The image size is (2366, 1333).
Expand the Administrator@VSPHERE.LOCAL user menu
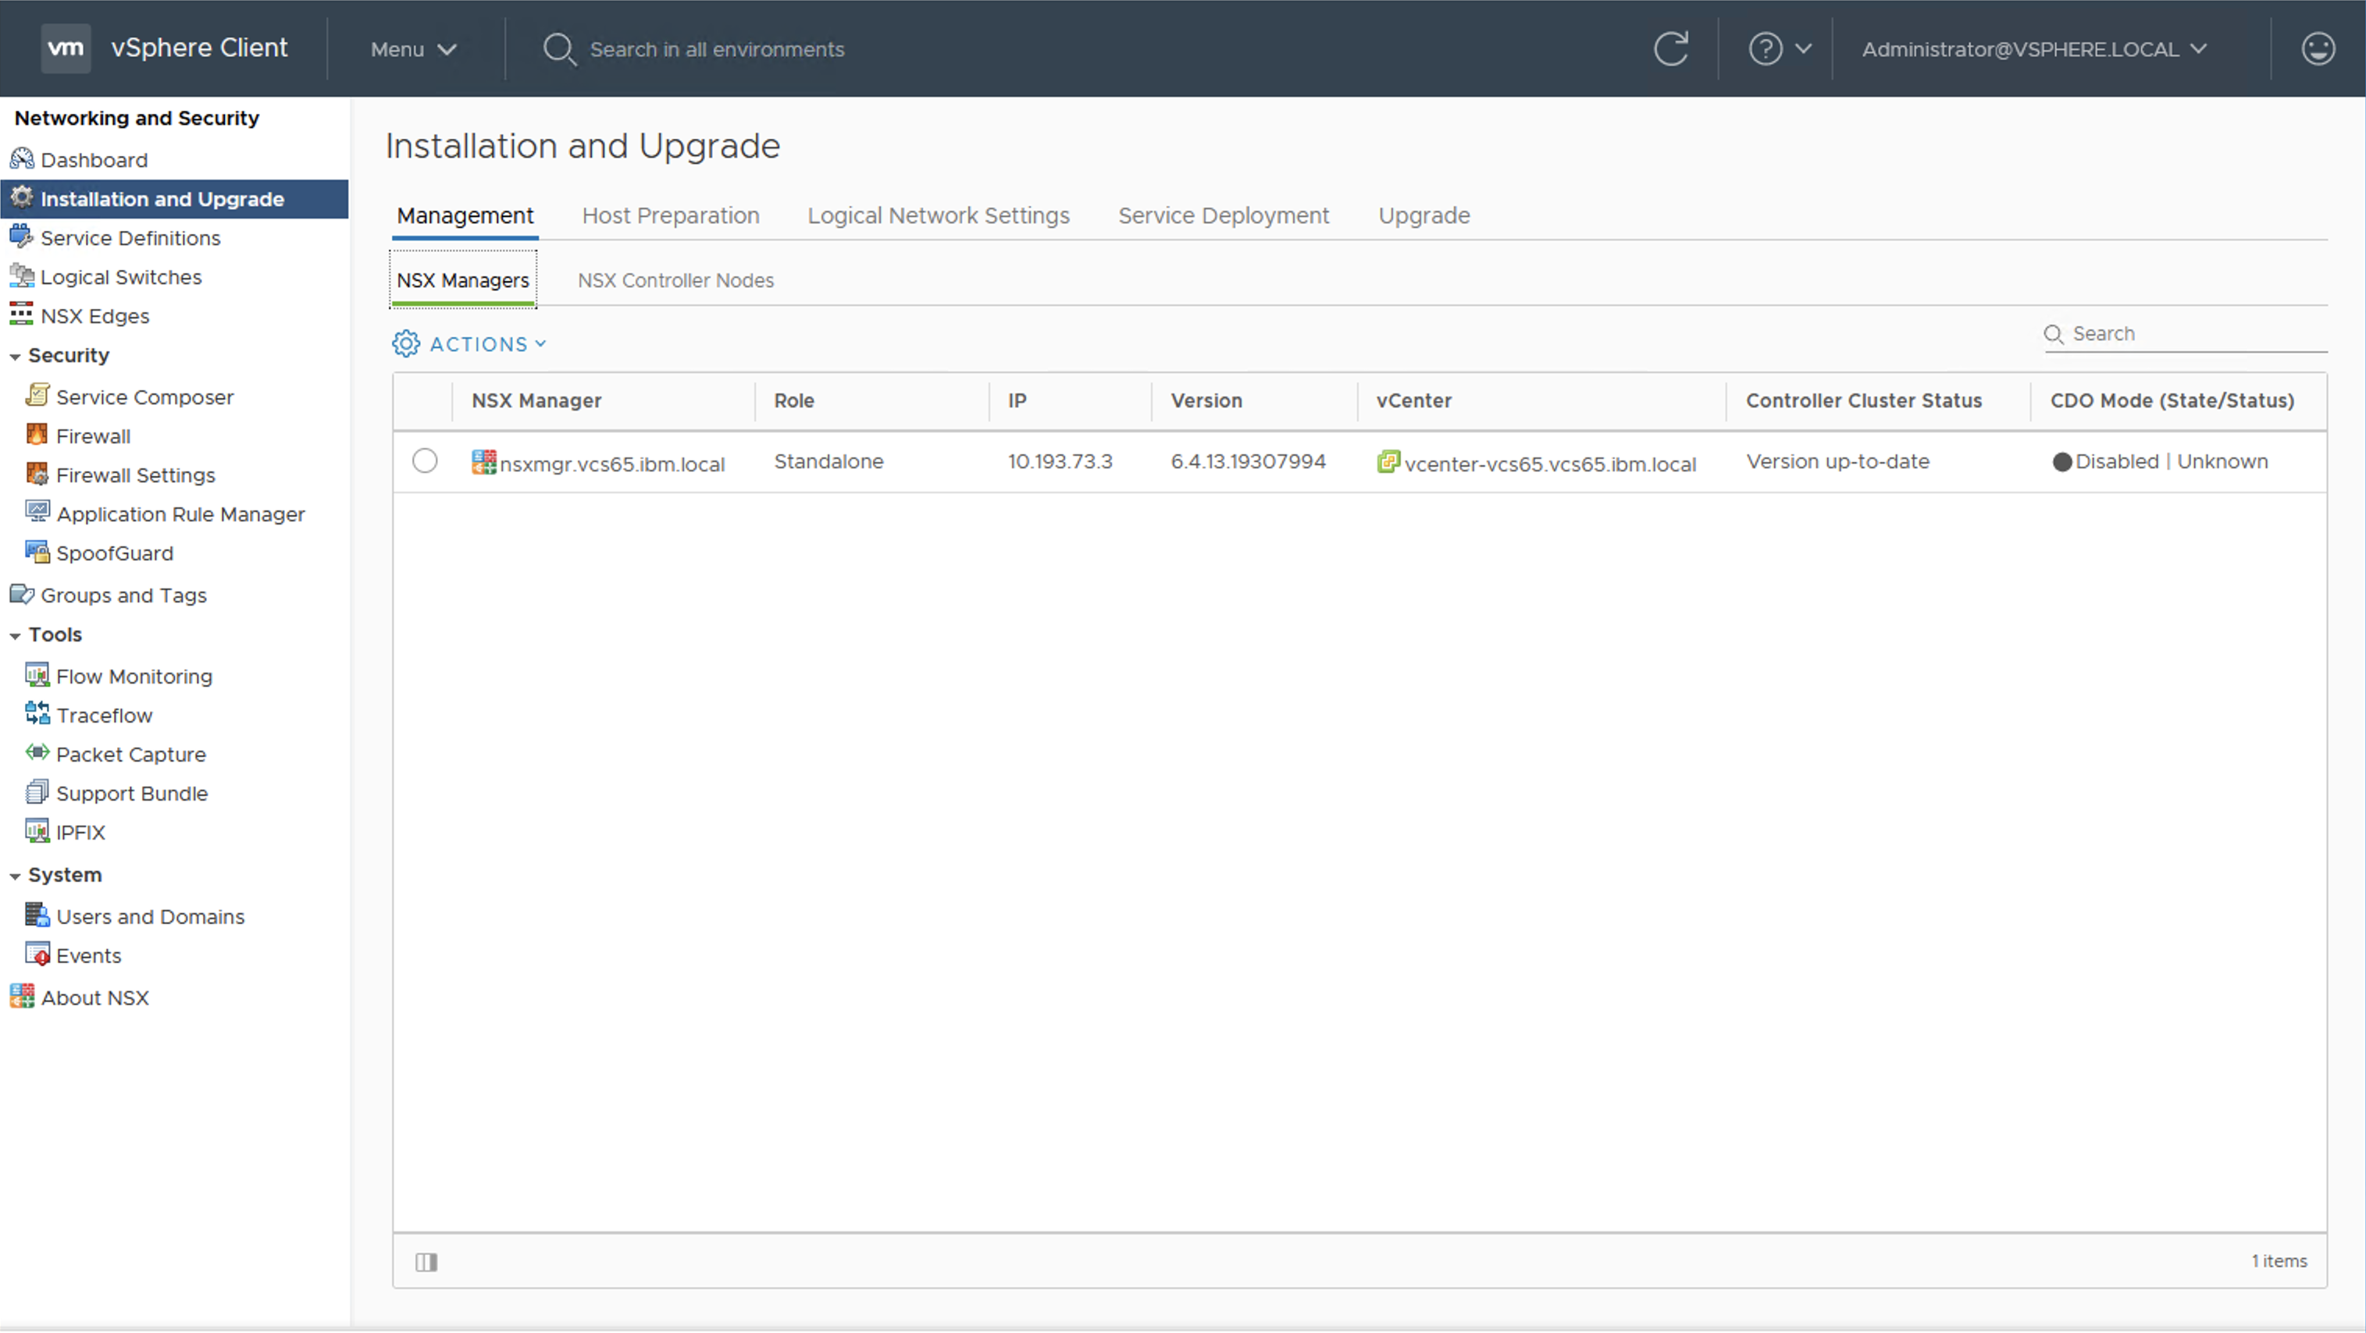[2033, 50]
